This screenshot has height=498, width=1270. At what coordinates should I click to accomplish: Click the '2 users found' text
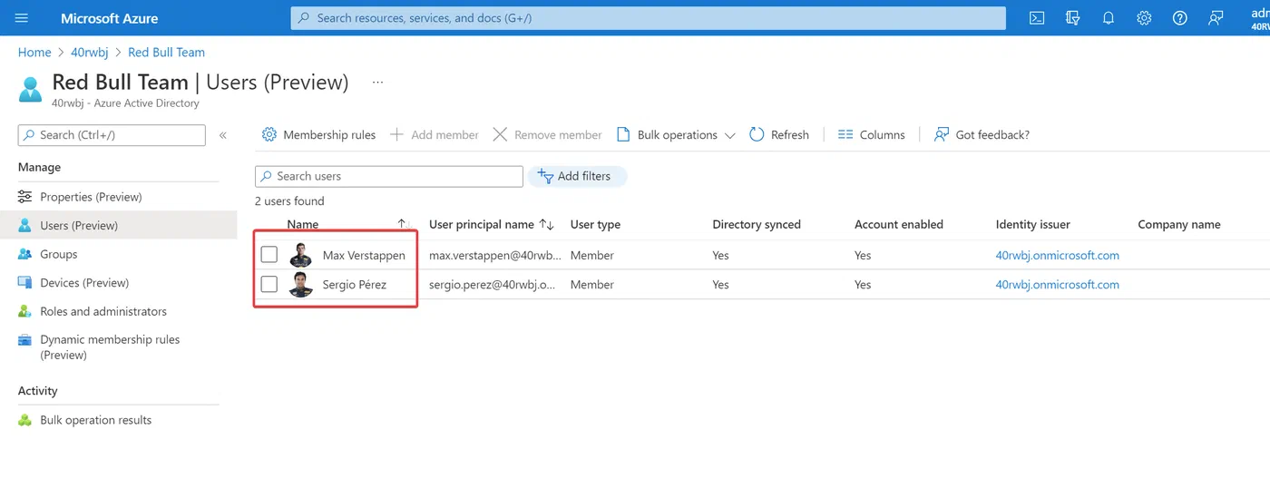pos(289,201)
